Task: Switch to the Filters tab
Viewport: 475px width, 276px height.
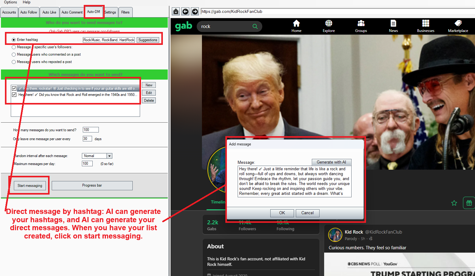Action: click(x=125, y=12)
